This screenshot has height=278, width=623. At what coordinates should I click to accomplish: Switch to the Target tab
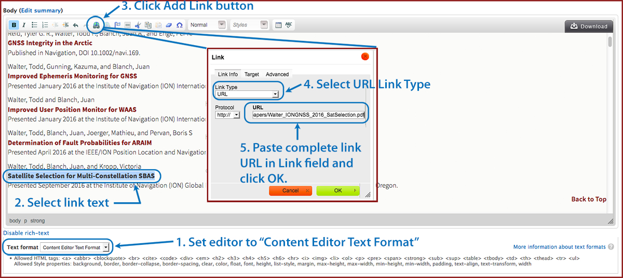pos(252,75)
